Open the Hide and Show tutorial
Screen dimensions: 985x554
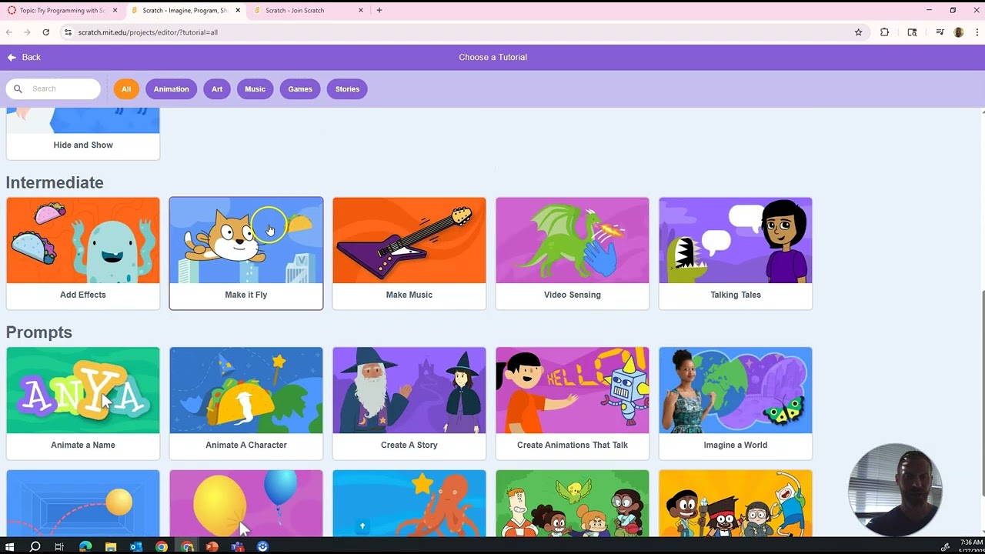[x=83, y=134]
